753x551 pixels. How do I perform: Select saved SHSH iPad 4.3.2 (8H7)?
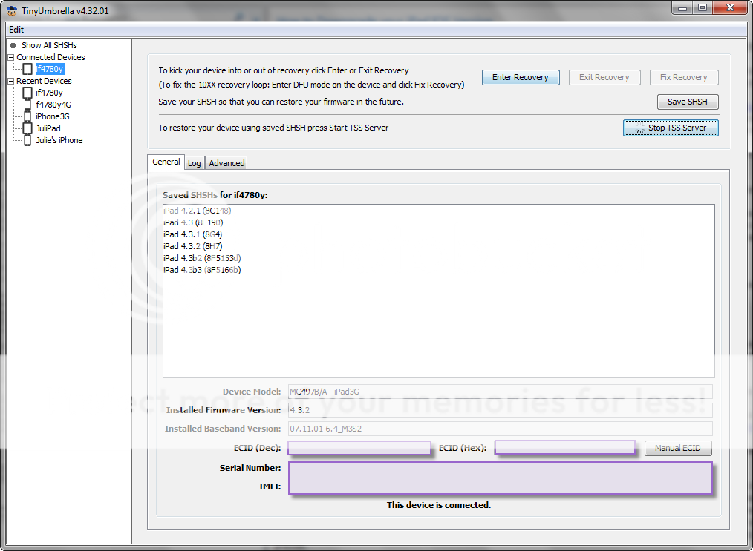[192, 246]
